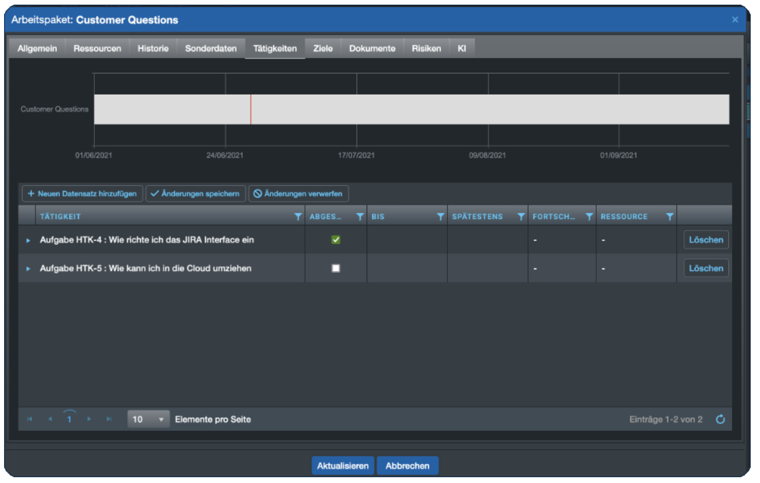Click the 'Aufgabe HTK-5' task name text
760x483 pixels.
click(x=145, y=269)
